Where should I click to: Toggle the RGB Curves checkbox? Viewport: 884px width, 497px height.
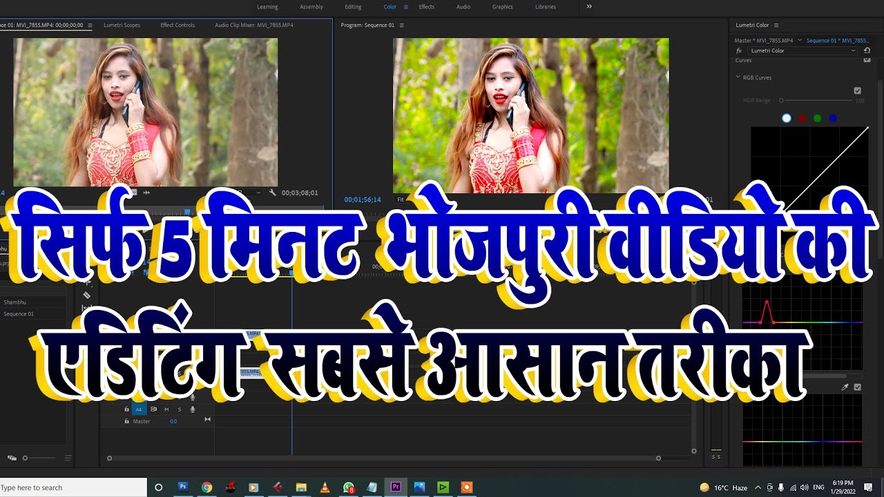pos(858,90)
